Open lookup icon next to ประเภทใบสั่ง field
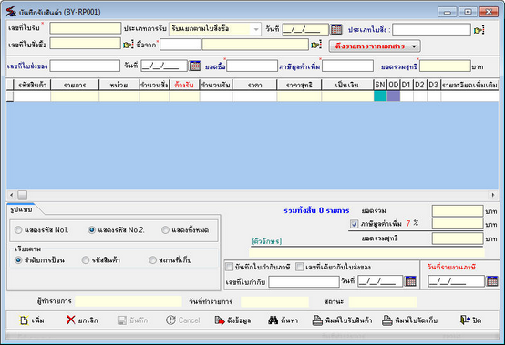This screenshot has height=345, width=505. (x=479, y=30)
